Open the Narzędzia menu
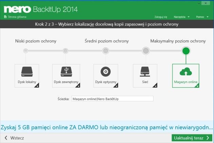This screenshot has height=143, width=214. coord(181,17)
